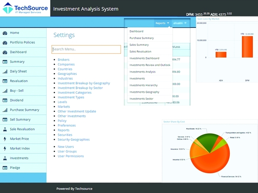Click the Market Index lightning icon

(x=5, y=149)
